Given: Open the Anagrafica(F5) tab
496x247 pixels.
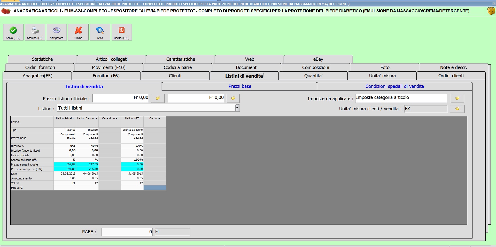Looking at the screenshot, I should point(37,76).
